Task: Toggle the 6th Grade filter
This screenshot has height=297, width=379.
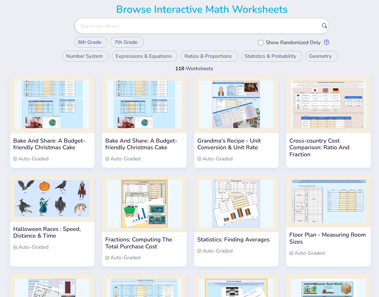Action: (91, 42)
